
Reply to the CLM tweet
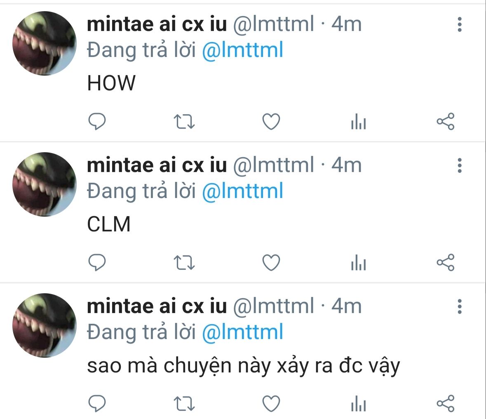point(97,262)
